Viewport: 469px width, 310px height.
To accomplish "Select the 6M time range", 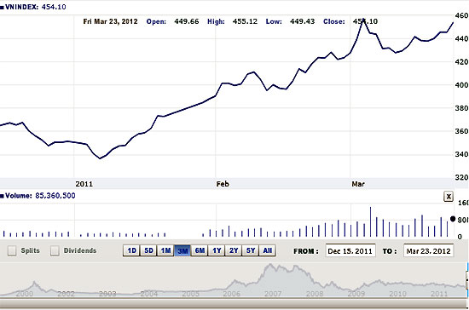I will (200, 250).
